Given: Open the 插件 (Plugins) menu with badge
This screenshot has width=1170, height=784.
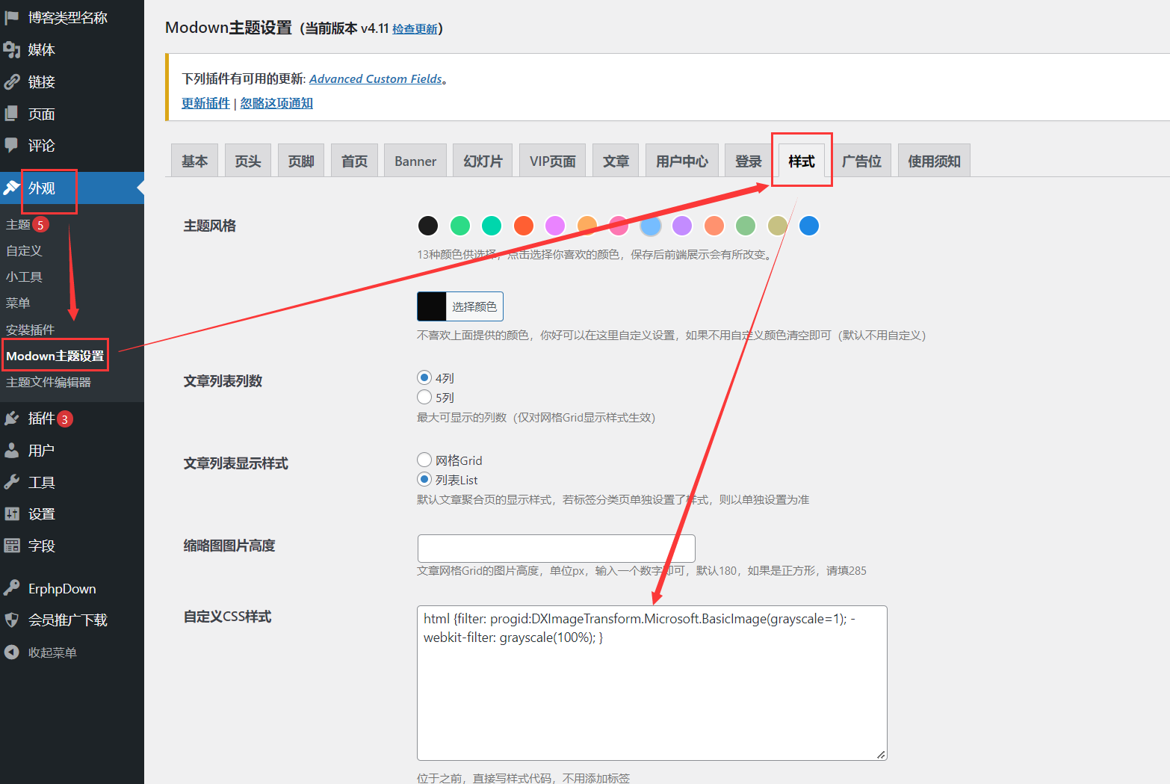Looking at the screenshot, I should coord(41,418).
